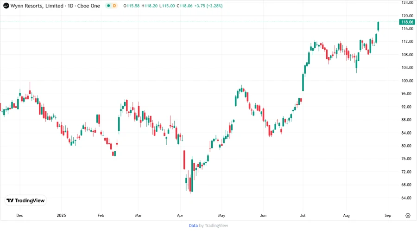Image resolution: width=417 pixels, height=231 pixels.
Task: Click the Aug label on time axis
Action: point(346,215)
